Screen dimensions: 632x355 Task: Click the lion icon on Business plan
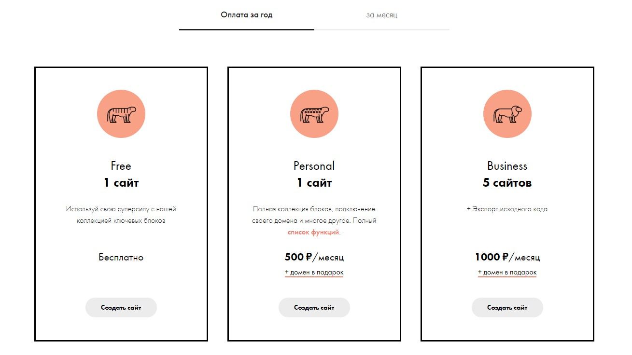507,114
